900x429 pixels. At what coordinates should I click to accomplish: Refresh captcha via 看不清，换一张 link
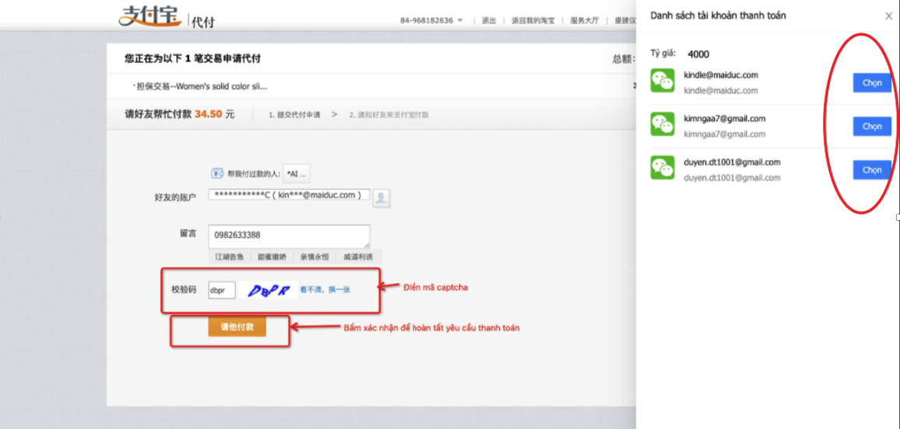point(325,289)
